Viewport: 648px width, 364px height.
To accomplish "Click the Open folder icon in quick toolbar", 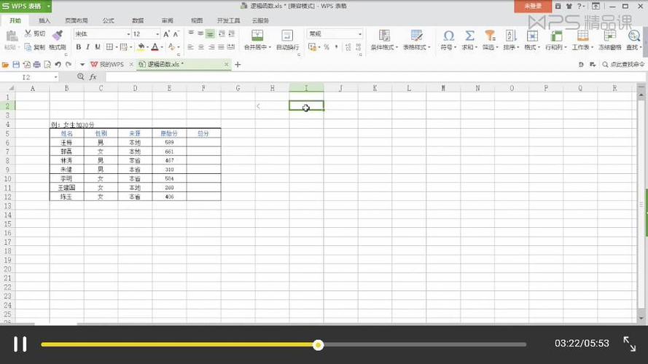I will [x=5, y=64].
